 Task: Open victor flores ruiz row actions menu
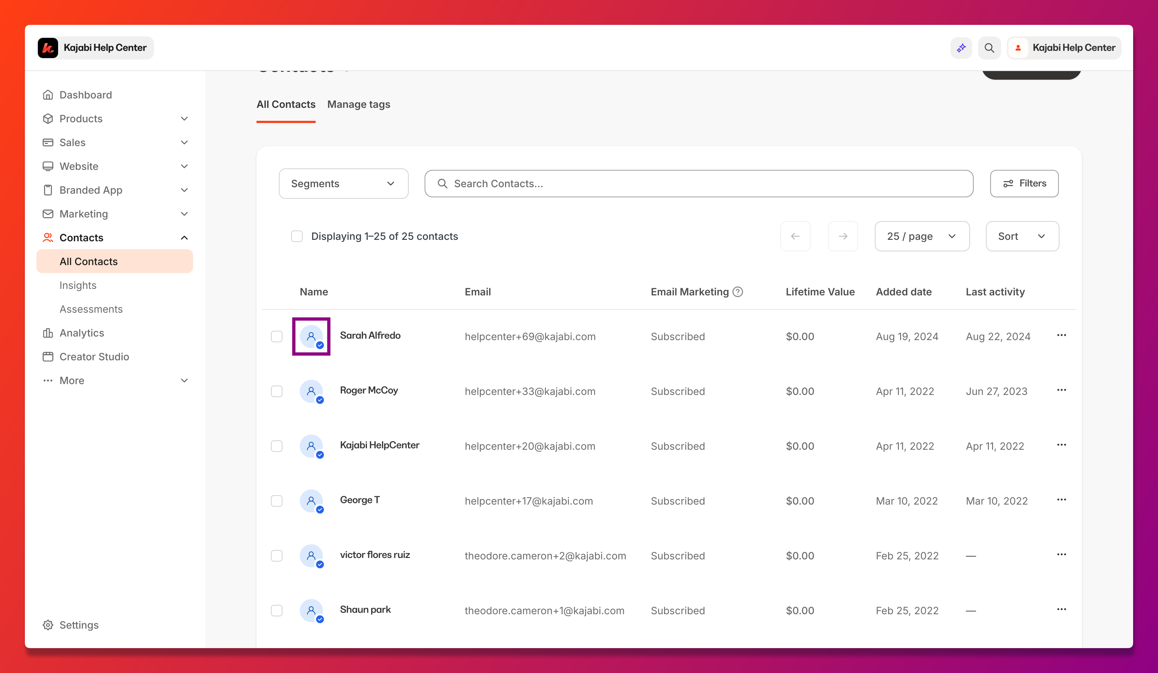(x=1061, y=554)
